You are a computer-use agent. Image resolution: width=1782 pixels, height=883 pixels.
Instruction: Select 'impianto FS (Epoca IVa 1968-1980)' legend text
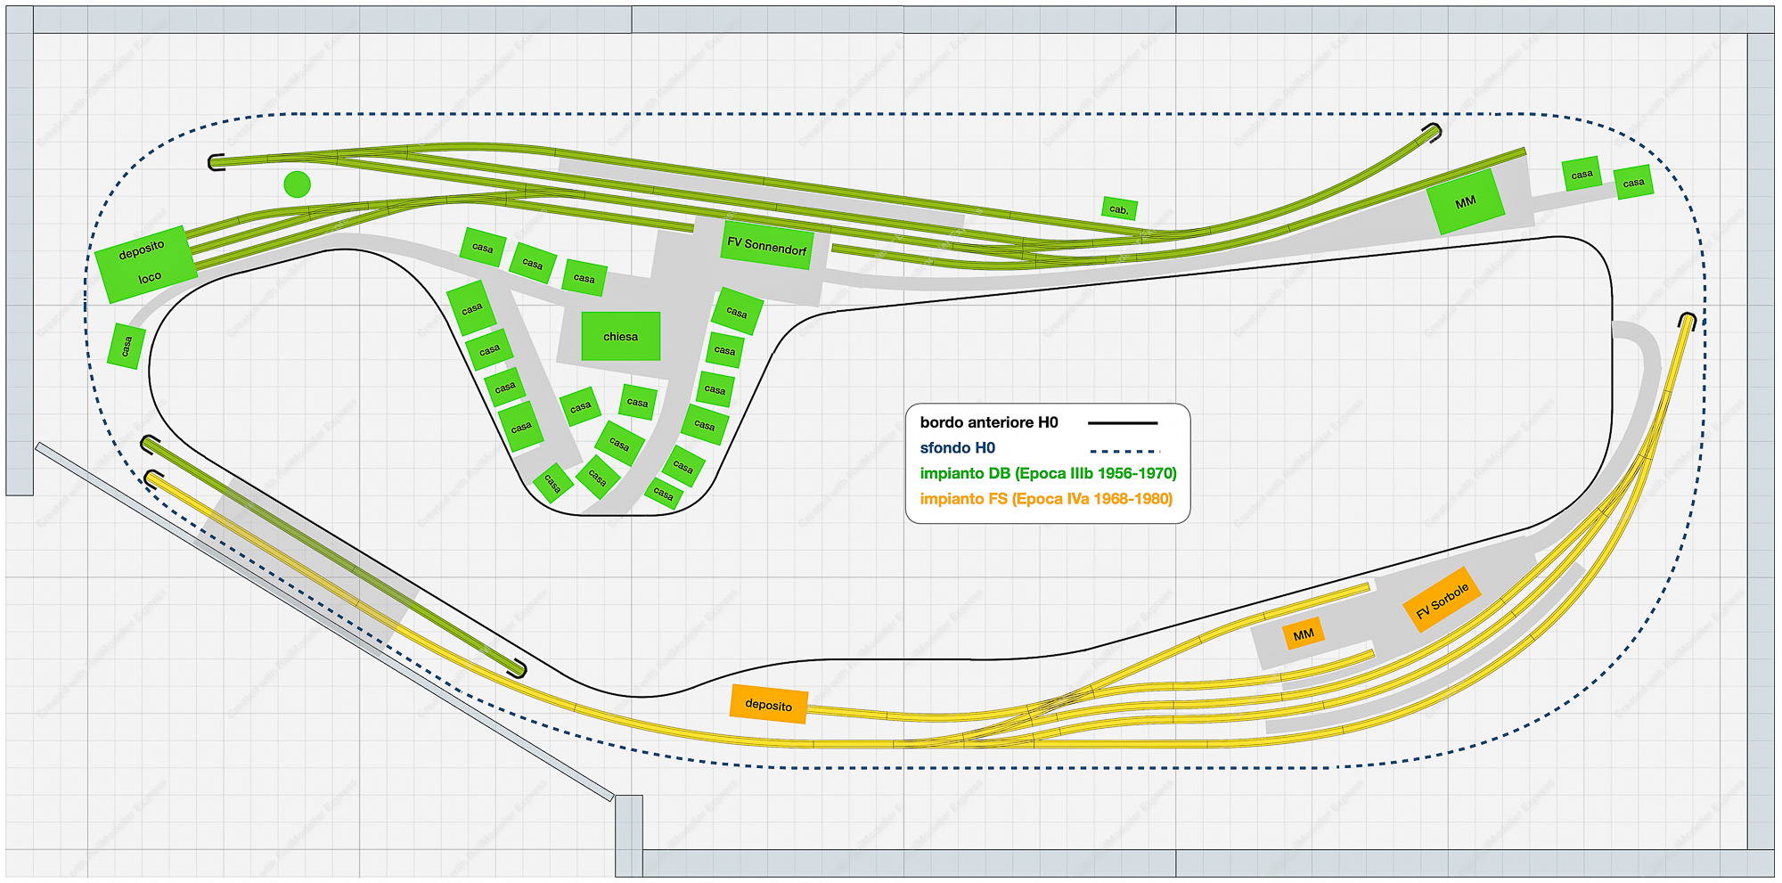(x=1046, y=499)
